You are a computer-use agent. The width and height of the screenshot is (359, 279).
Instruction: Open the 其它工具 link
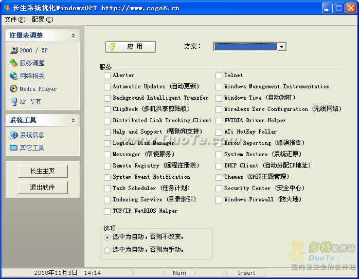(x=32, y=148)
